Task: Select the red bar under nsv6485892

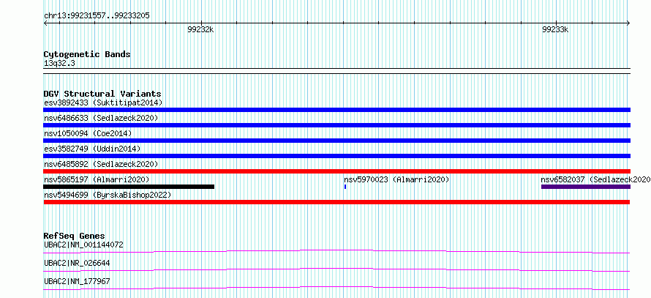Action: pyautogui.click(x=336, y=171)
